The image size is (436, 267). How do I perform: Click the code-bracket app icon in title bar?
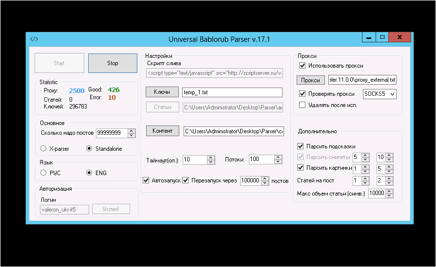click(34, 39)
